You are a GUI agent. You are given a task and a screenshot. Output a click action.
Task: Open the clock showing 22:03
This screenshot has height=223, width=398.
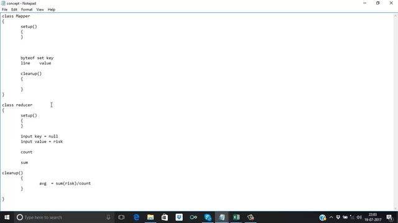click(373, 217)
